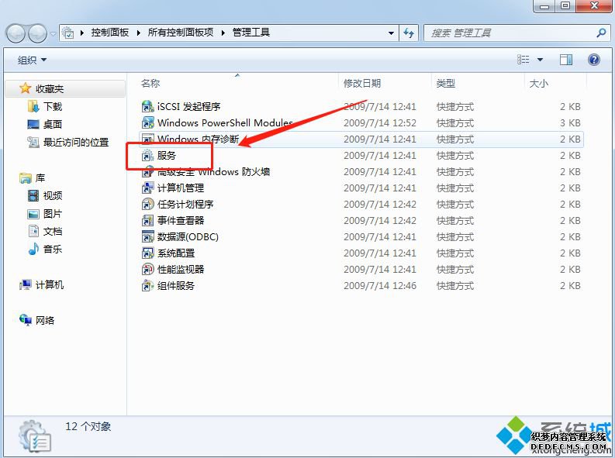Viewport: 615px width, 458px height.
Task: Click the 管理工具 breadcrumb
Action: point(251,33)
